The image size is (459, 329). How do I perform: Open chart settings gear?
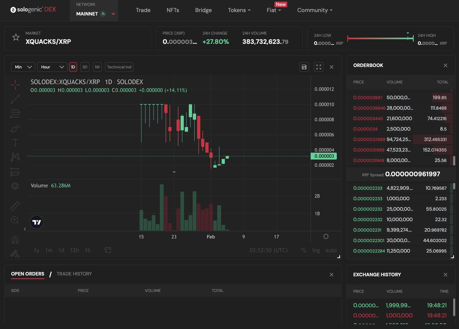pyautogui.click(x=326, y=237)
